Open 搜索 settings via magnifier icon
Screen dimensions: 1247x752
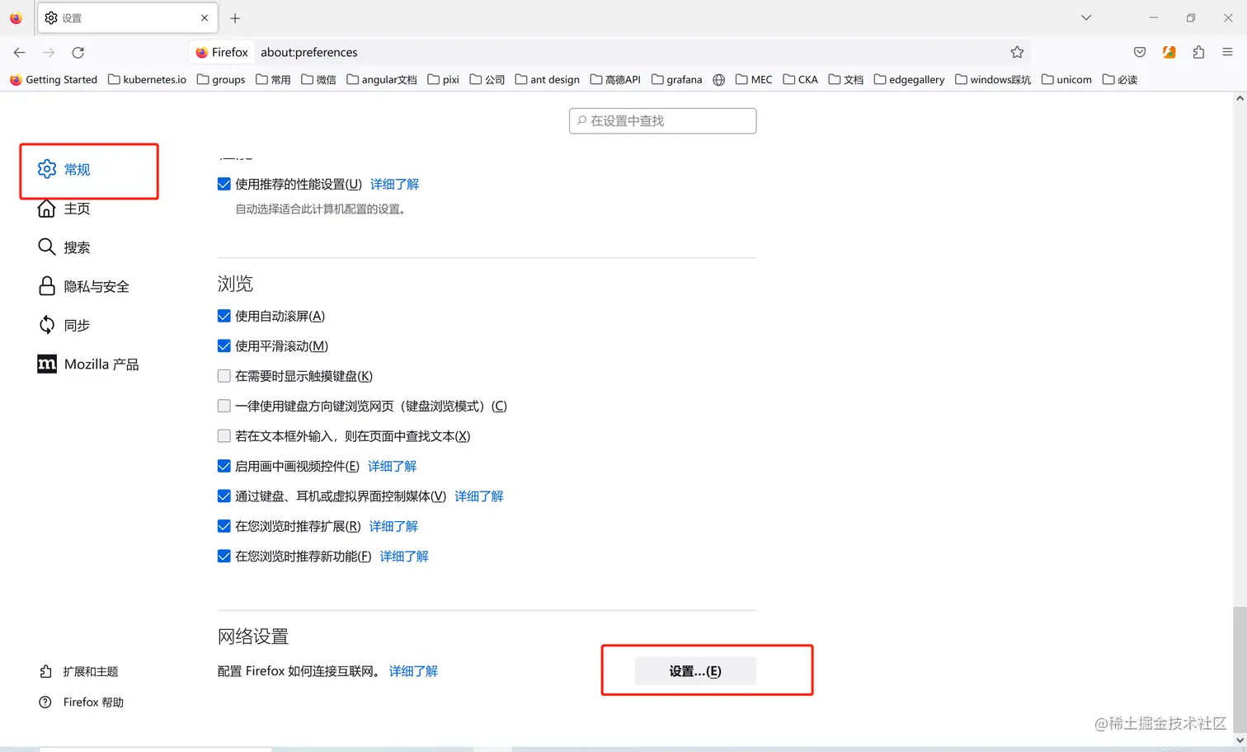click(x=46, y=247)
